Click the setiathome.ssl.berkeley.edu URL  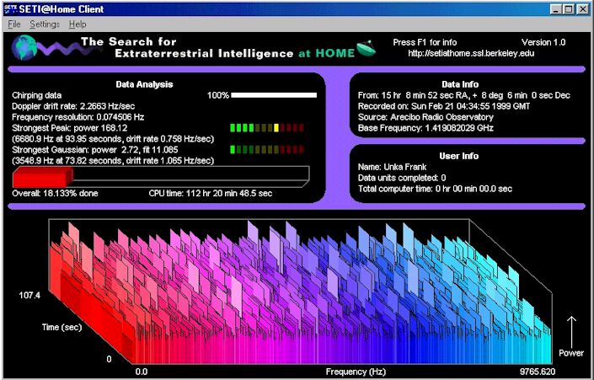[x=471, y=53]
